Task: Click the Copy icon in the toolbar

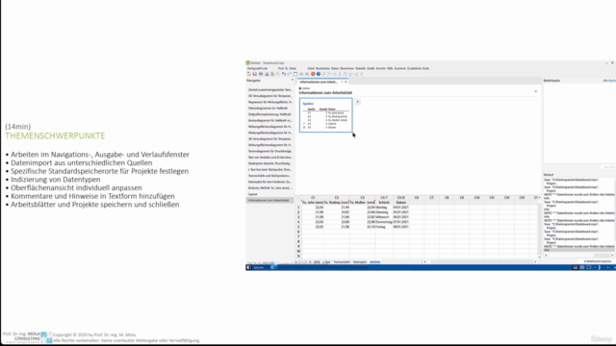Action: click(x=272, y=74)
